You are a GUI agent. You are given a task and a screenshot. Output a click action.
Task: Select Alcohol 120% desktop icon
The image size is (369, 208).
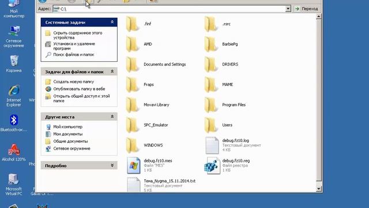pyautogui.click(x=14, y=153)
